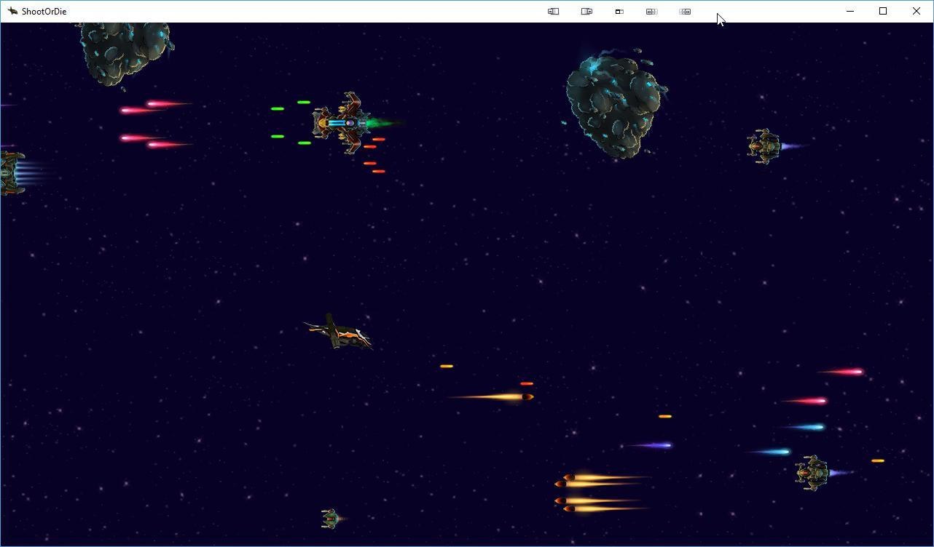Minimize the ShootOrDie window
Image resolution: width=934 pixels, height=547 pixels.
click(850, 11)
